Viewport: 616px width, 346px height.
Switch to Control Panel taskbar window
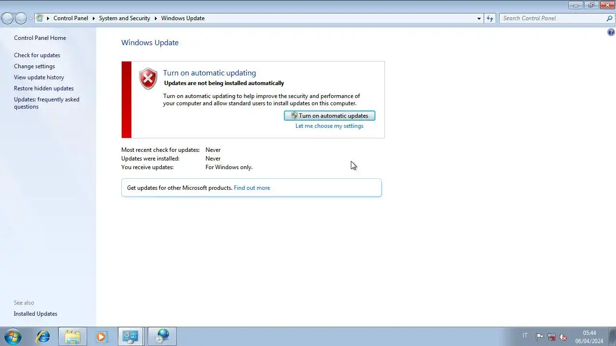130,336
